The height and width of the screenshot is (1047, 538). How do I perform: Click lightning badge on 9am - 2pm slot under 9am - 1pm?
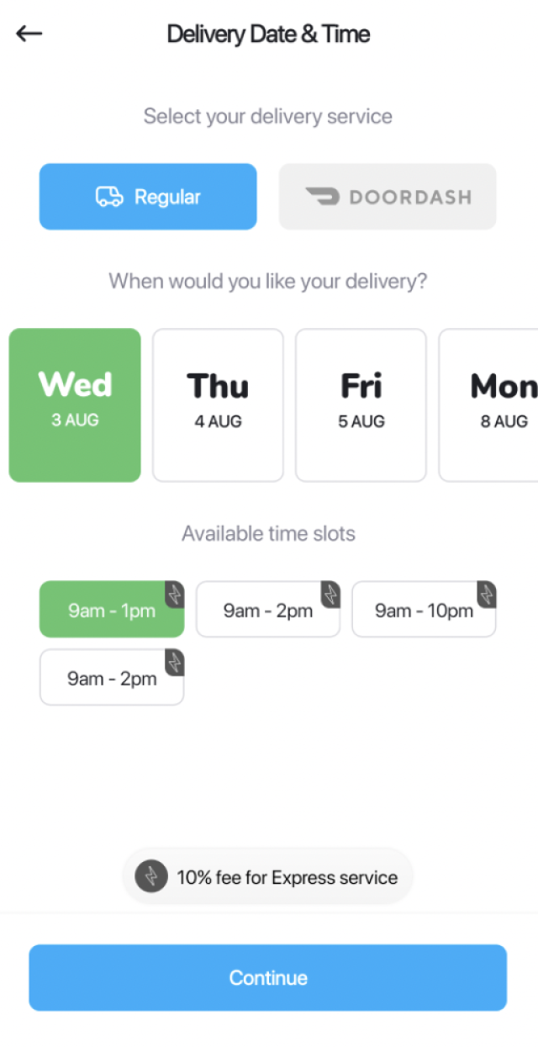click(174, 662)
